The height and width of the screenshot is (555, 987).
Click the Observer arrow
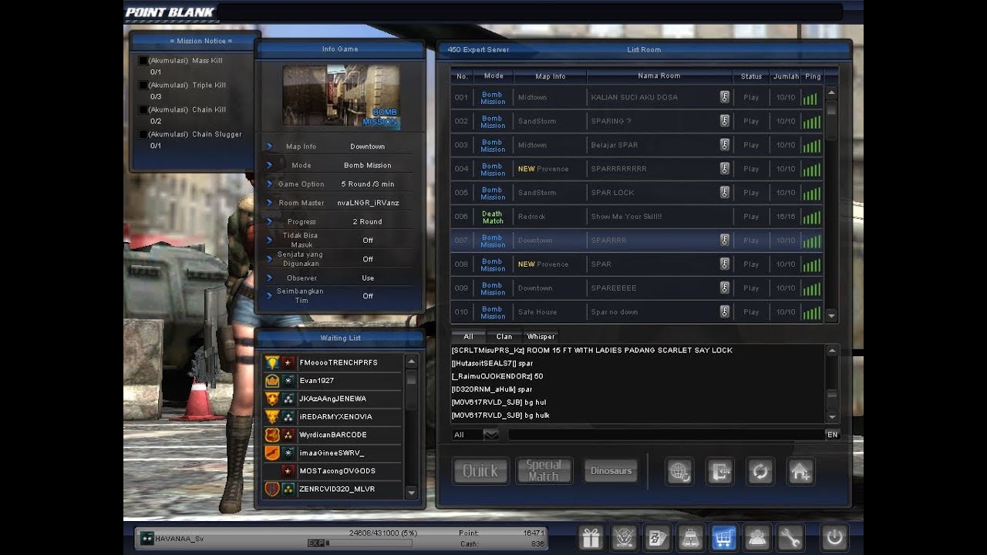point(269,277)
